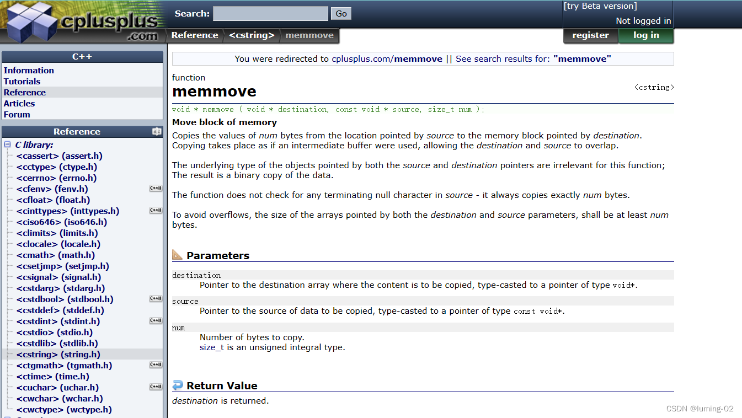The width and height of the screenshot is (742, 418).
Task: Click the log in button
Action: point(645,35)
